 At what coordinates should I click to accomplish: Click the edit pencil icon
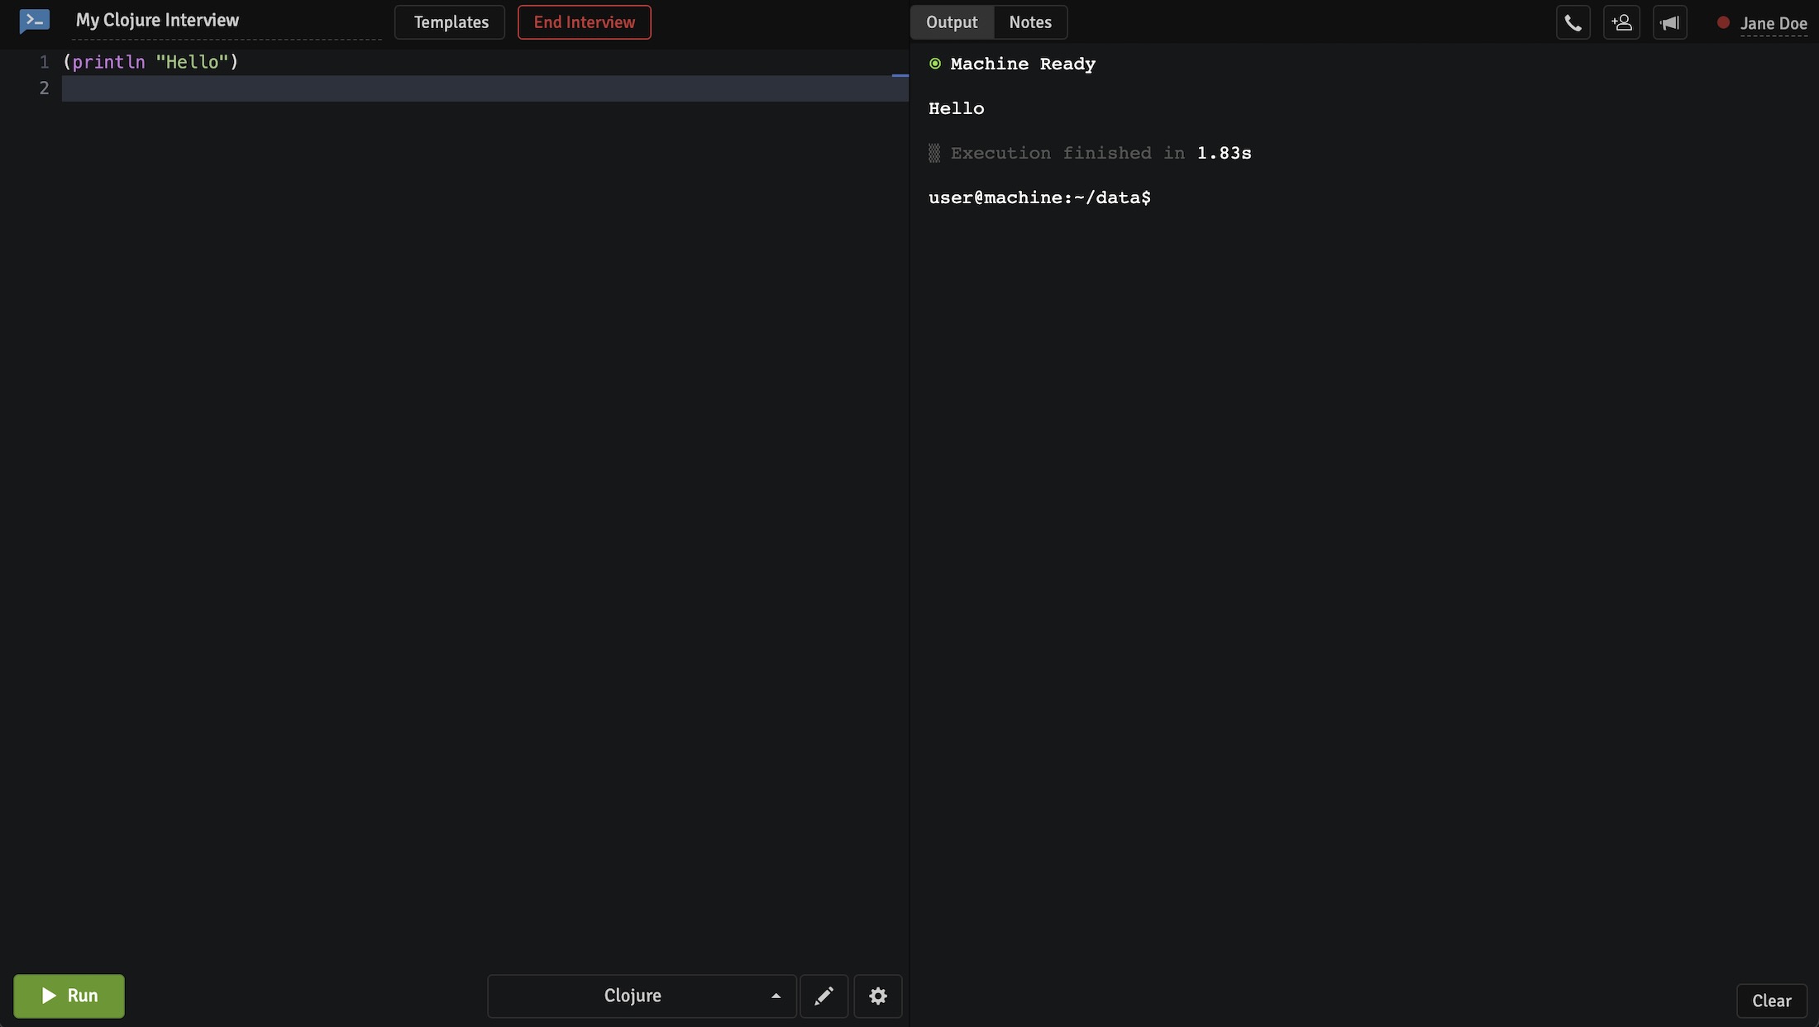[x=824, y=996]
